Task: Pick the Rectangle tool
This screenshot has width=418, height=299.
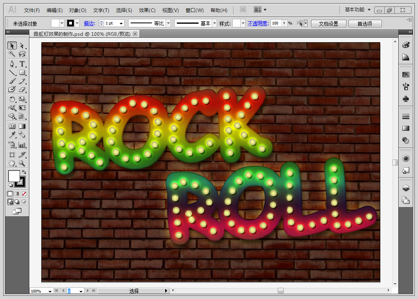Action: click(22, 72)
